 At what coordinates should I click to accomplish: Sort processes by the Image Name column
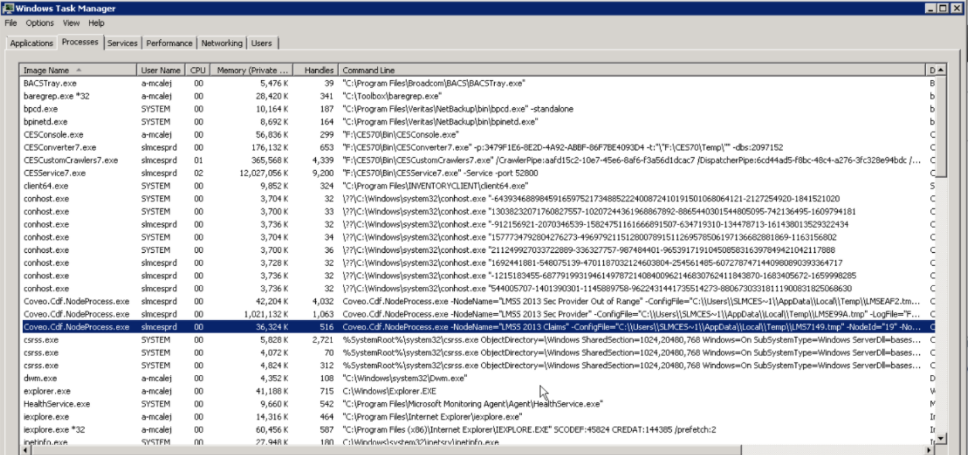(x=78, y=71)
